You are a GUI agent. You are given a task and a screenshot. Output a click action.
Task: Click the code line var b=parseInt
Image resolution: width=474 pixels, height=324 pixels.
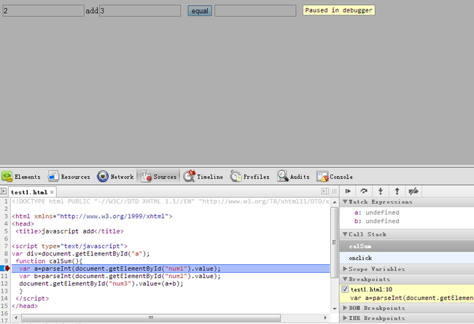click(120, 276)
